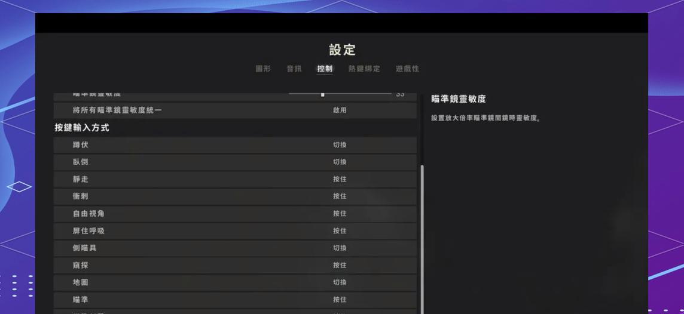Image resolution: width=684 pixels, height=314 pixels.
Task: Switch to the 音訊 tab
Action: point(294,69)
